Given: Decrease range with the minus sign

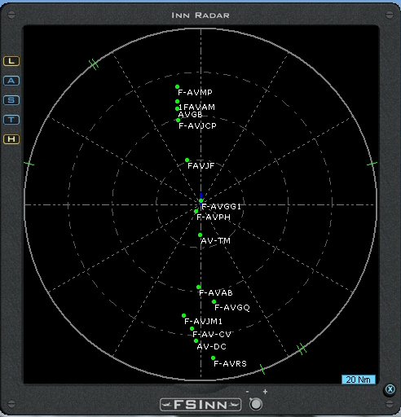Looking at the screenshot, I should tap(247, 392).
